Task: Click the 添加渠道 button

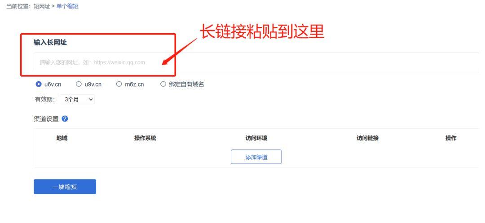Action: (x=256, y=157)
